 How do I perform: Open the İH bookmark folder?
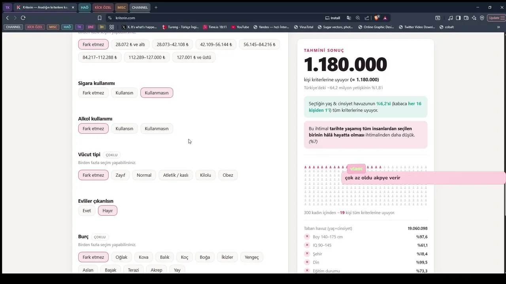pos(102,27)
